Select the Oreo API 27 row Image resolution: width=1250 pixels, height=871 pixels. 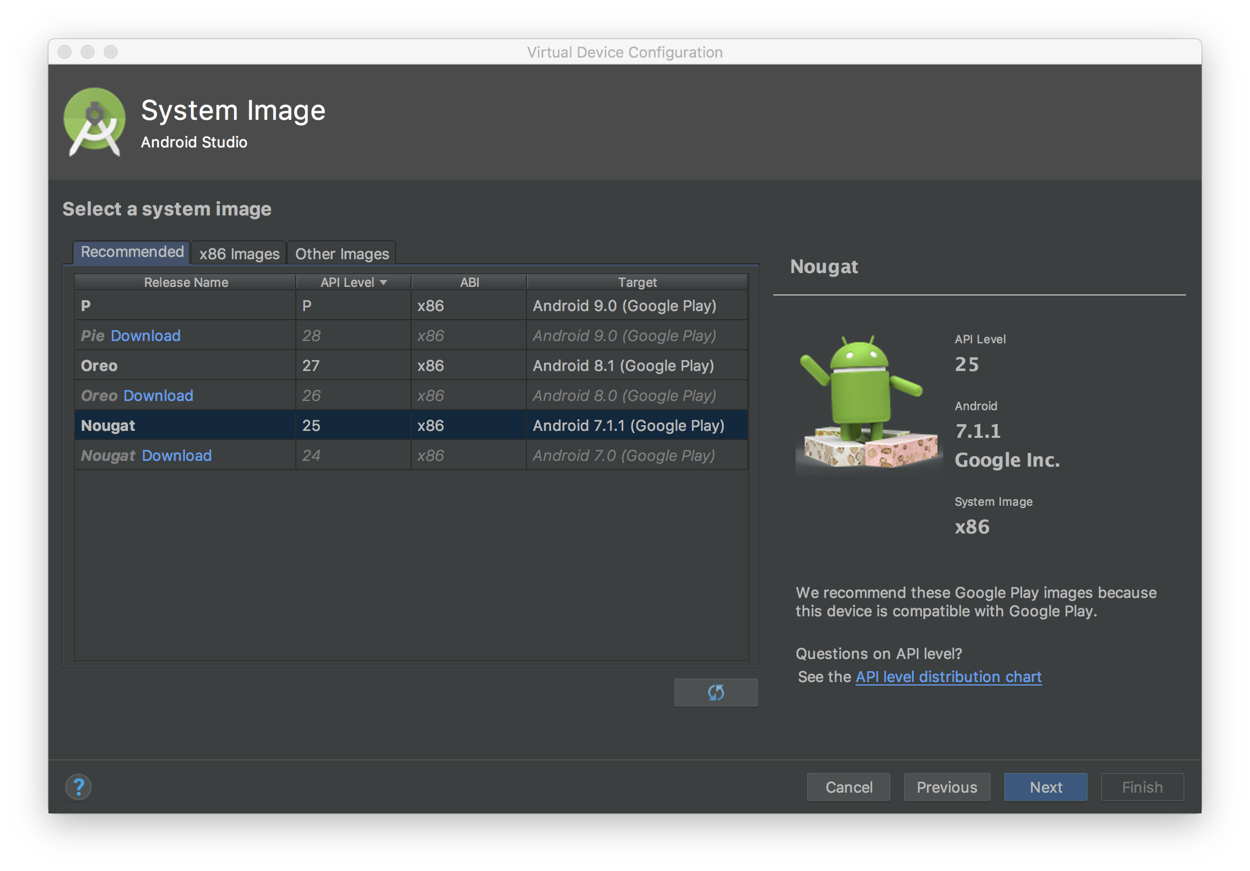[x=411, y=366]
